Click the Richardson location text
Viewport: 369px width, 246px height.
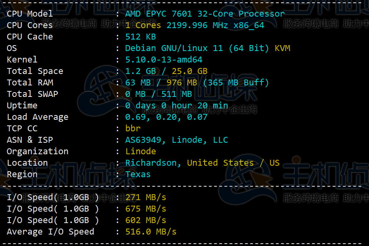click(151, 163)
